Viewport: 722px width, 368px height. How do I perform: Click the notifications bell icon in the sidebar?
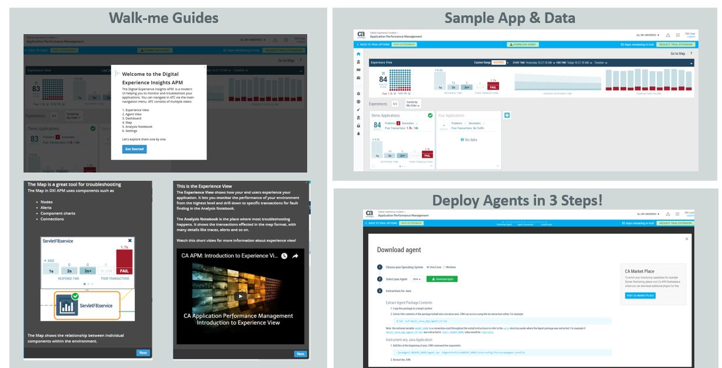point(358,133)
